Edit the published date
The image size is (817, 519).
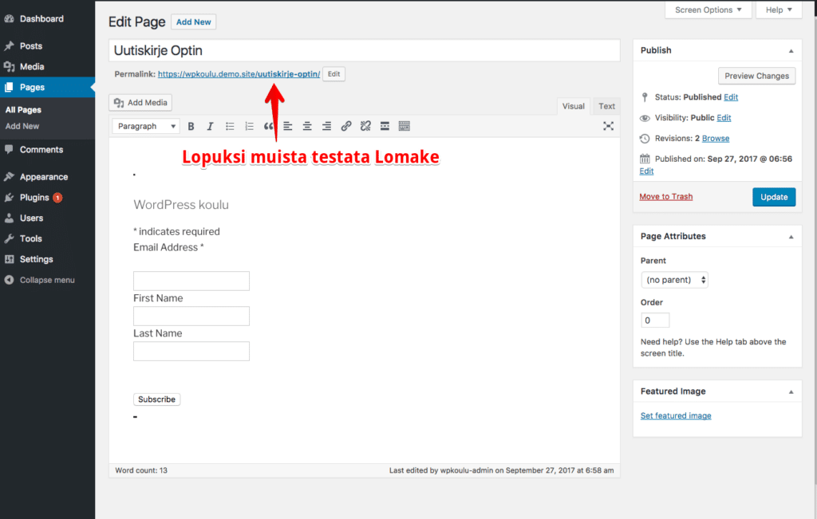(x=646, y=171)
